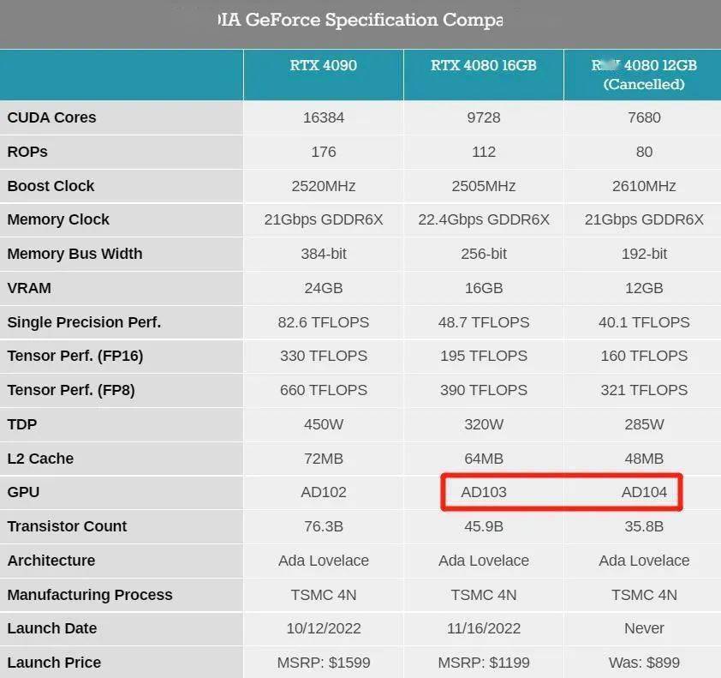
Task: Select the 22.4Gbps GDDR6X memory clock cell
Action: (483, 219)
